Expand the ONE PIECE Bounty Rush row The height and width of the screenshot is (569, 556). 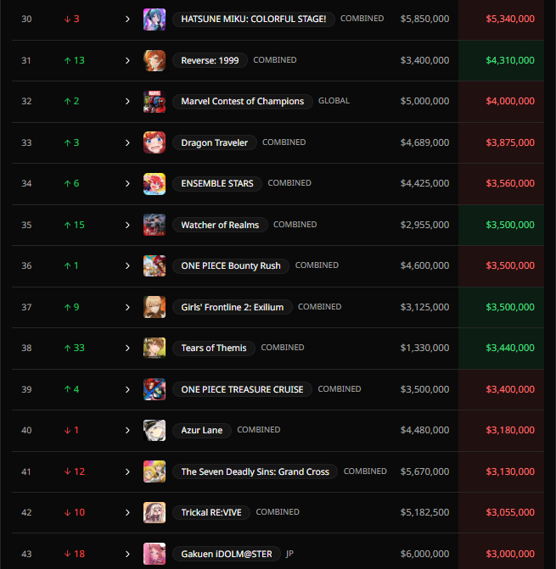point(127,266)
